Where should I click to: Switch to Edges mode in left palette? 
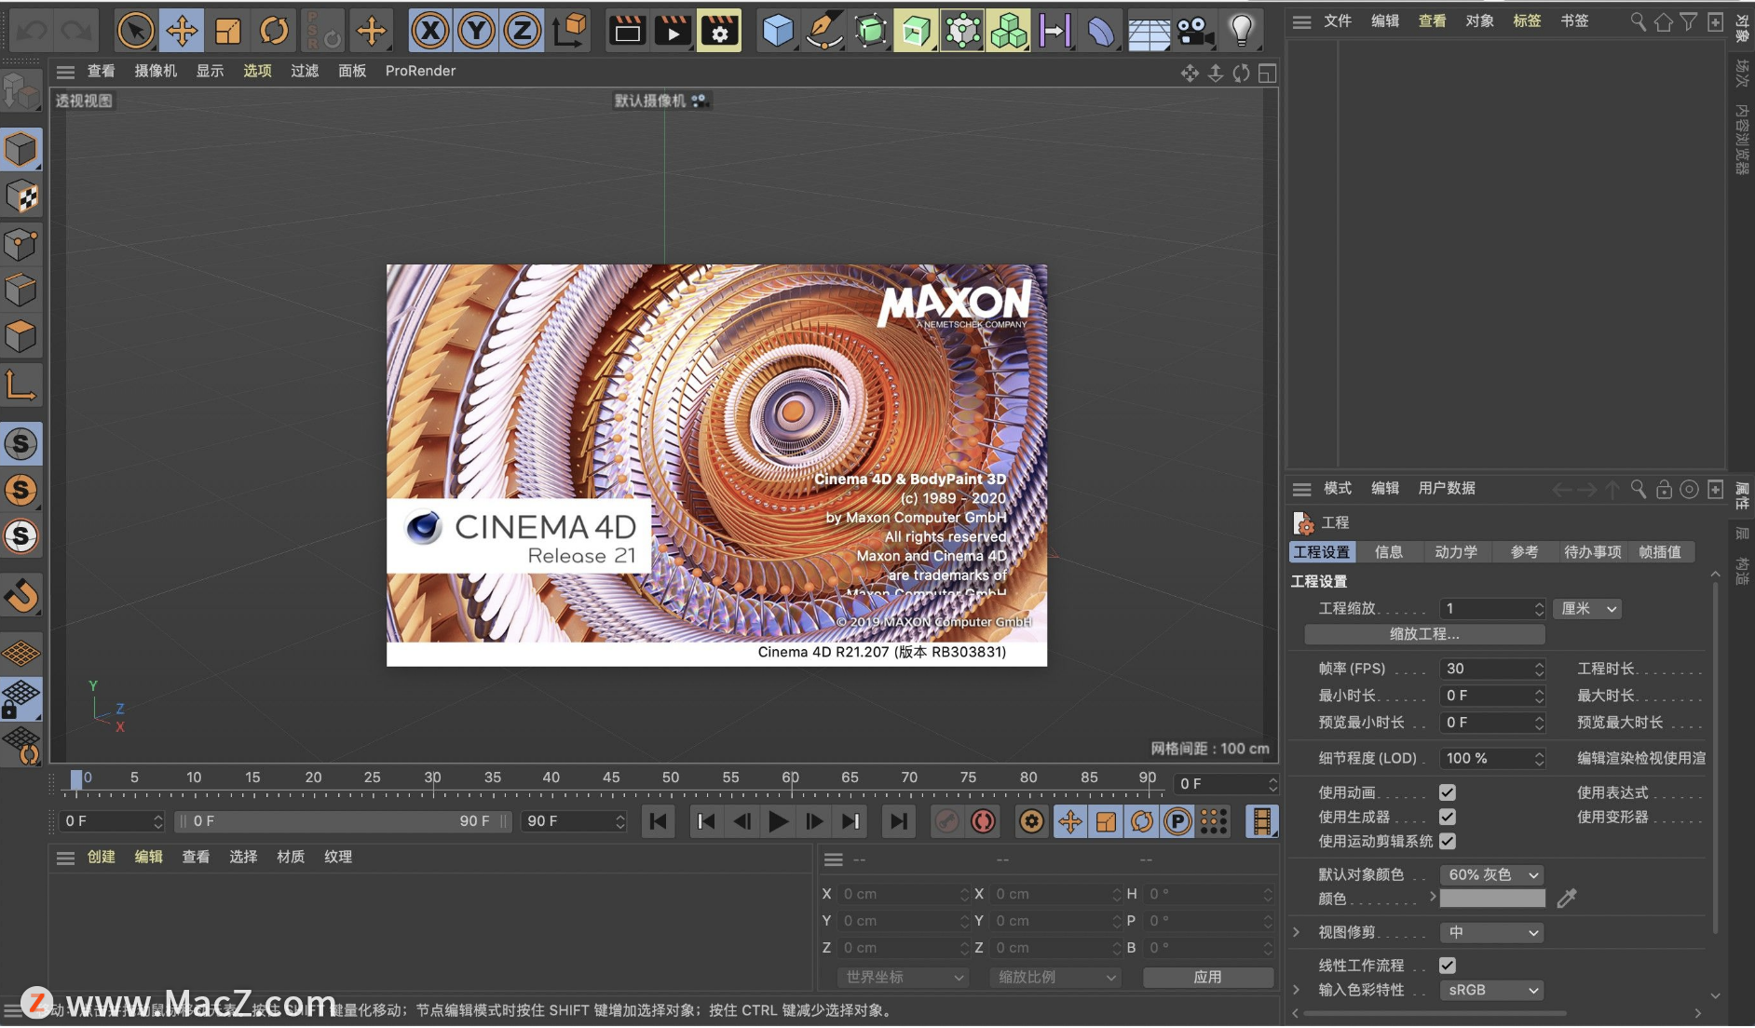[x=21, y=290]
